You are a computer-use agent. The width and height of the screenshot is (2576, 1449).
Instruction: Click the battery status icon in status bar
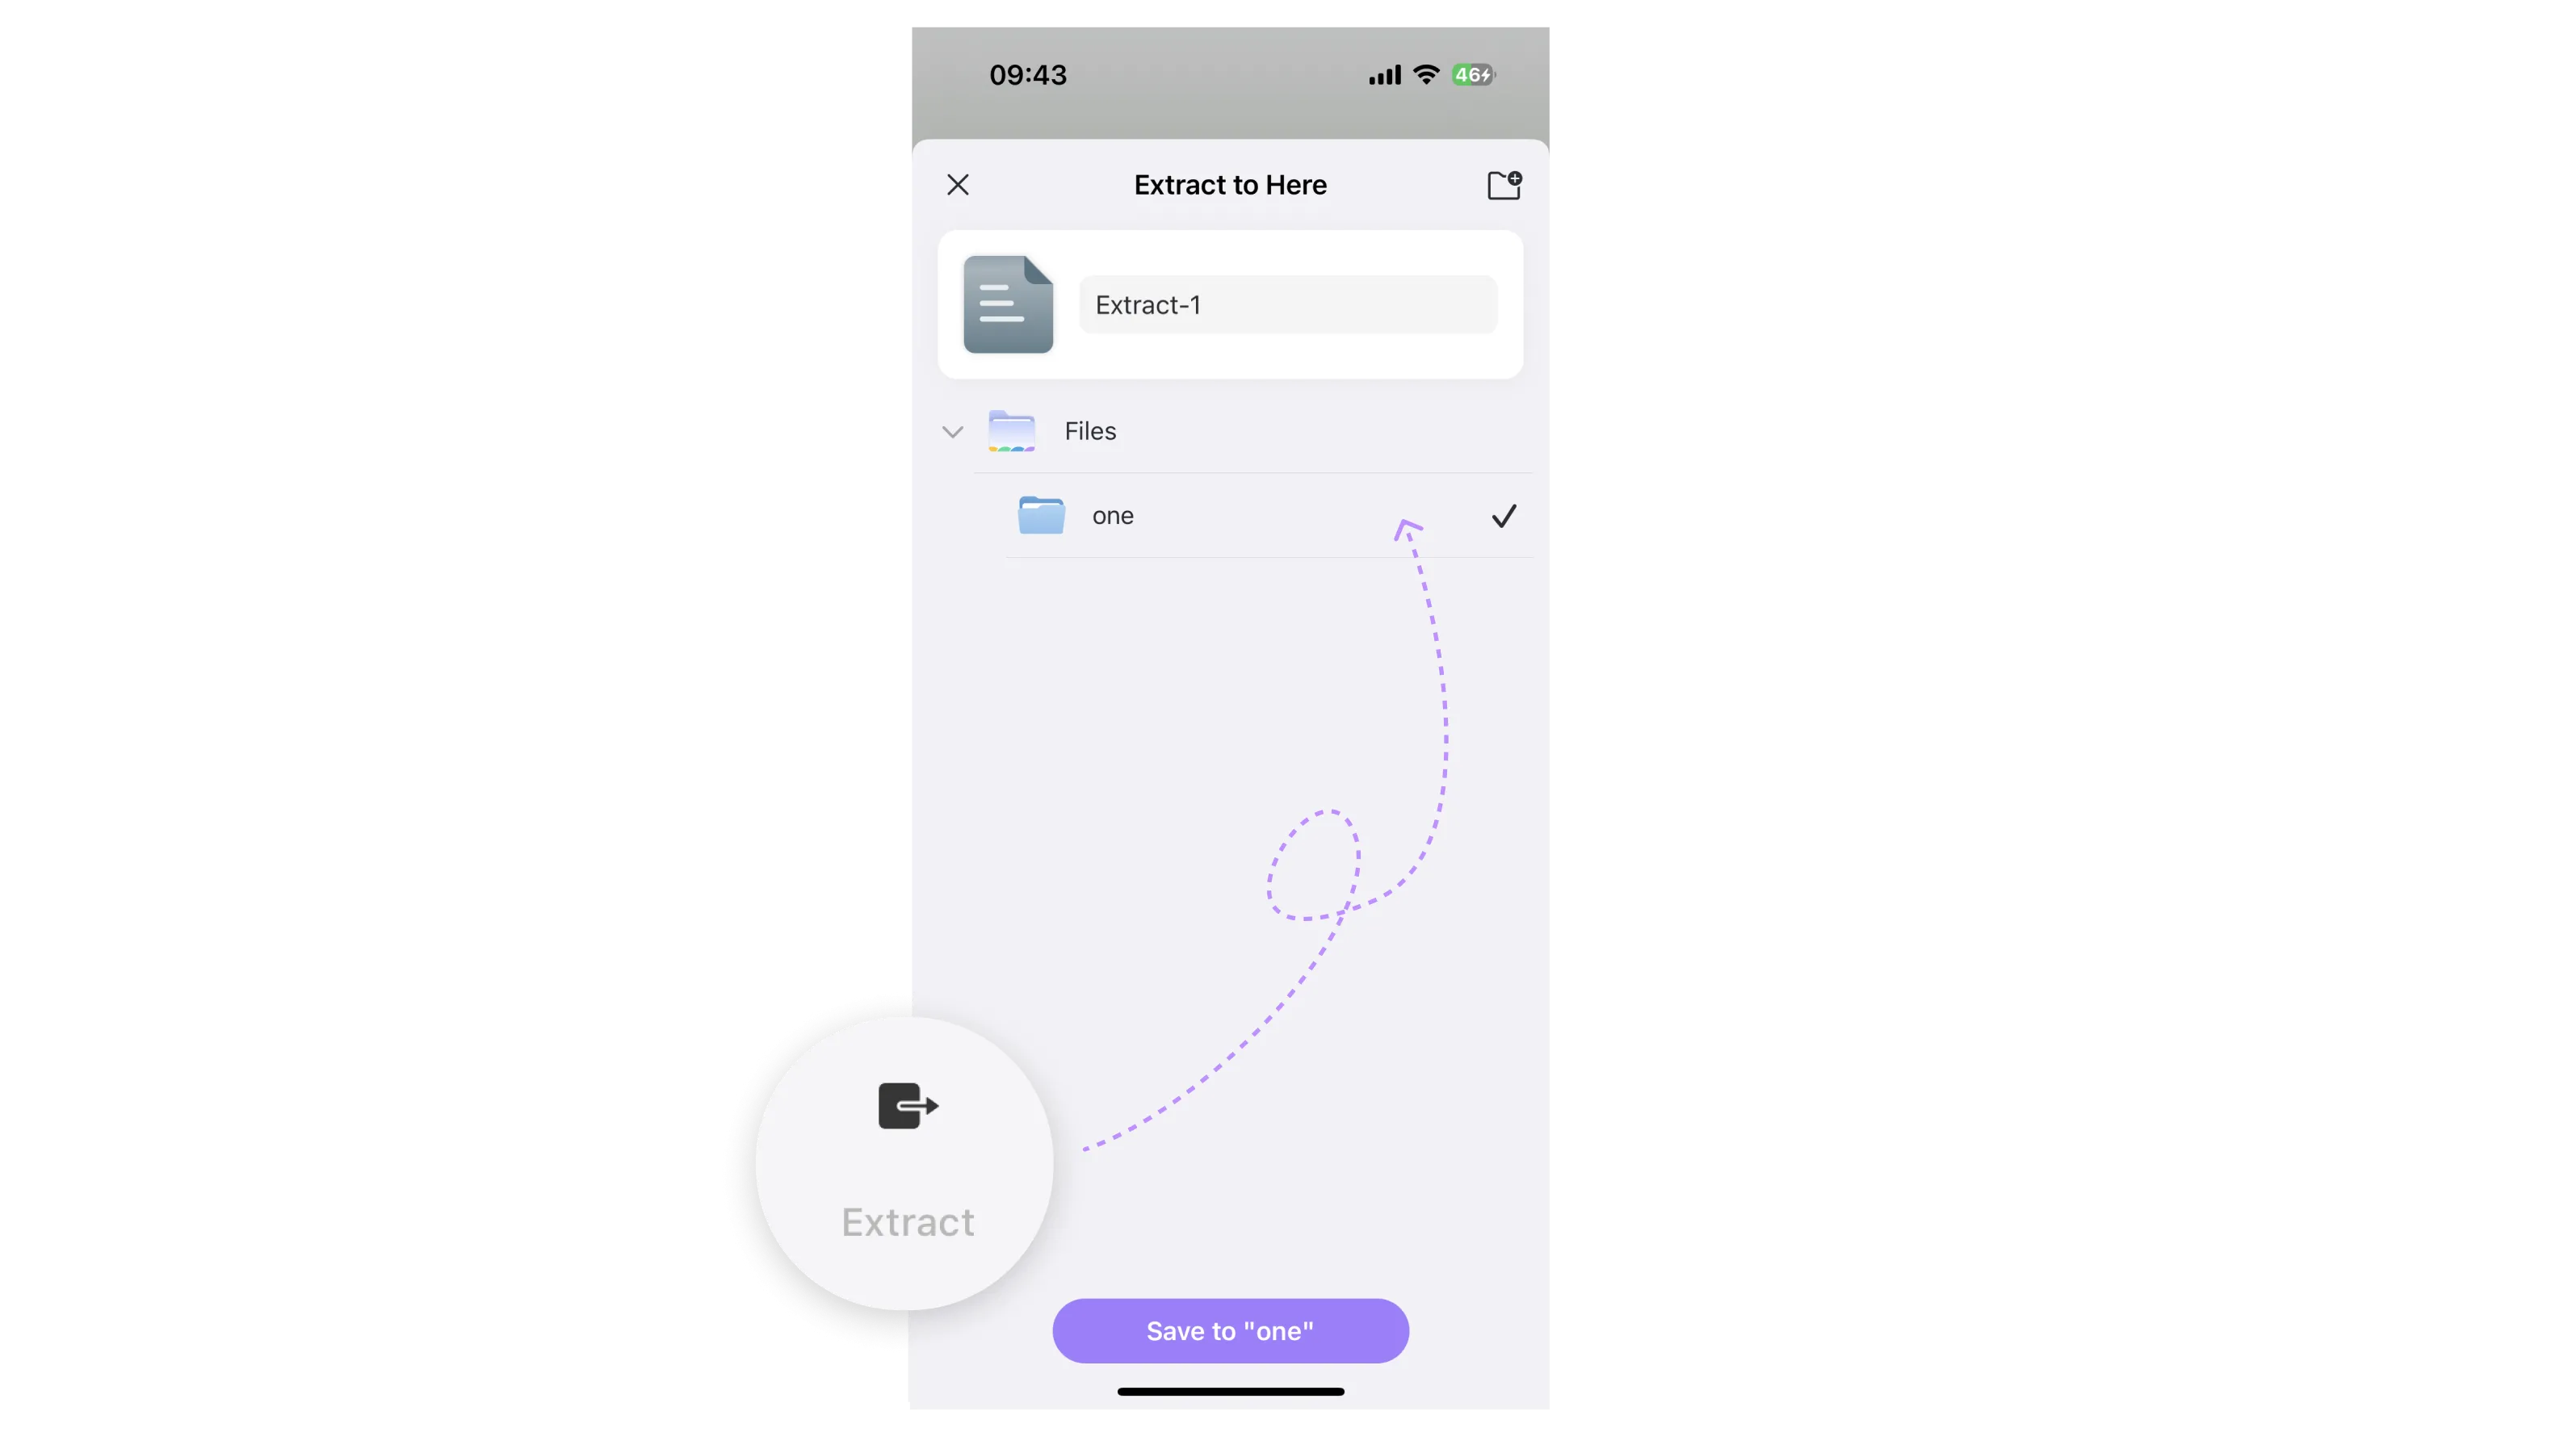[x=1472, y=74]
